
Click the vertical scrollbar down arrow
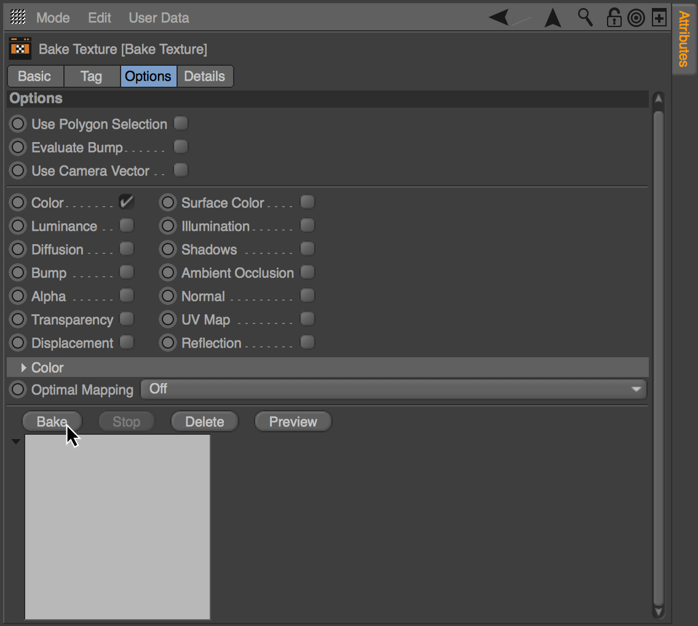pos(658,611)
